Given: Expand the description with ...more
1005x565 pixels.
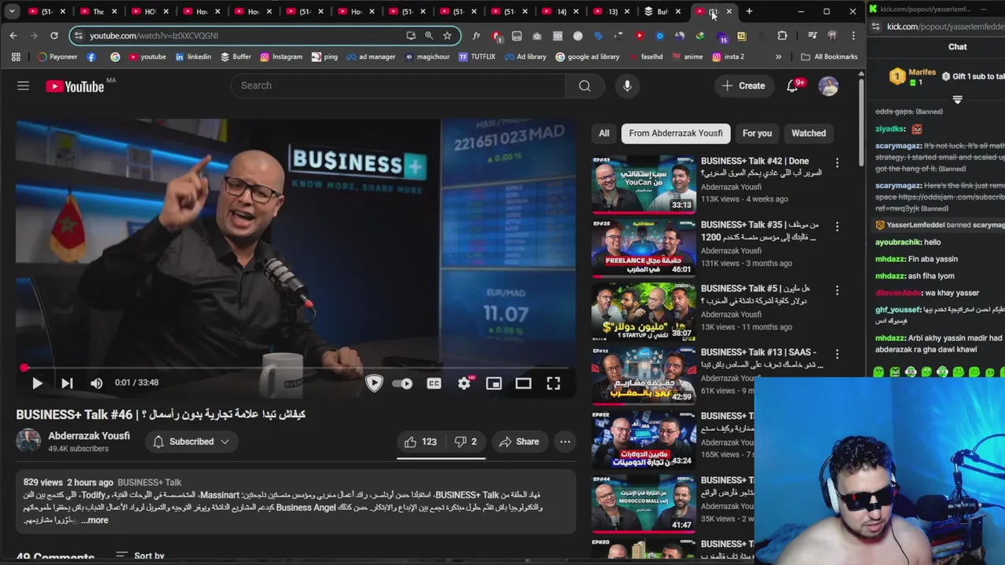Looking at the screenshot, I should (x=93, y=520).
